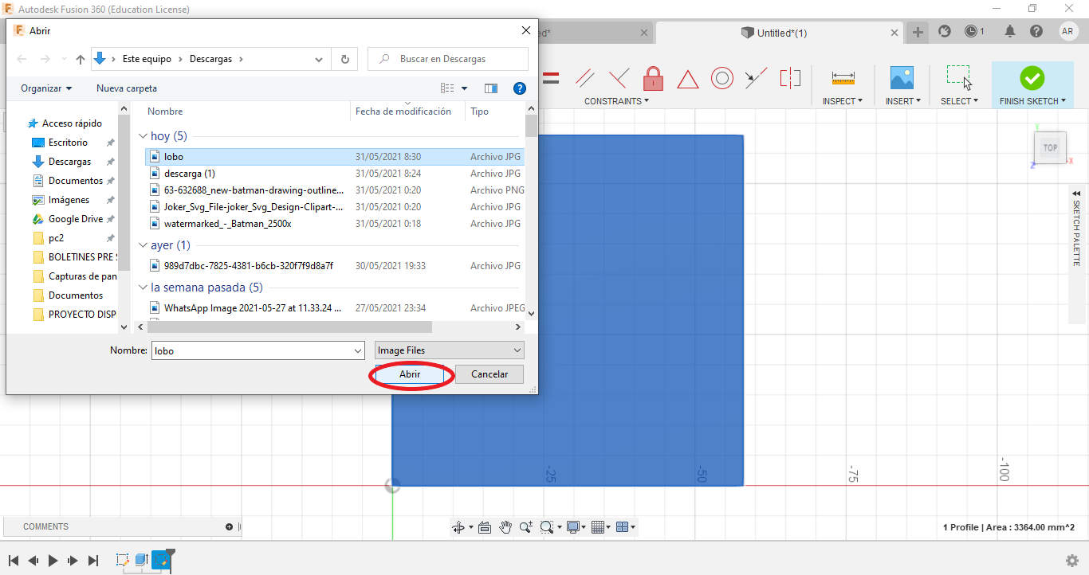Viewport: 1089px width, 575px height.
Task: Open Escritorio in the navigation pane
Action: click(68, 143)
